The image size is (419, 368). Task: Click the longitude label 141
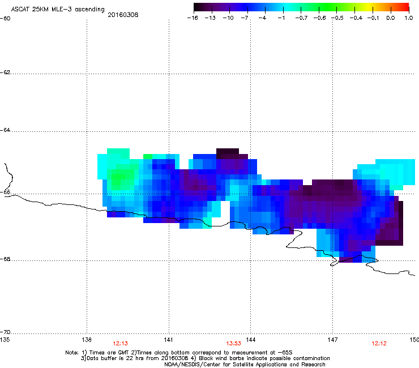(168, 340)
